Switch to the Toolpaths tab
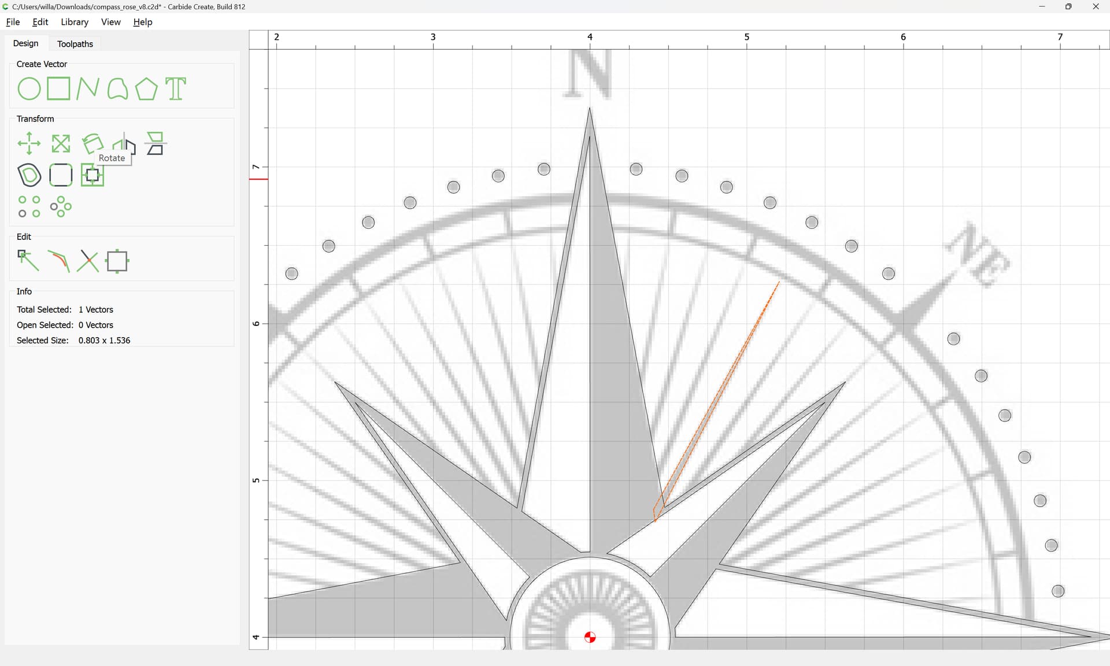The height and width of the screenshot is (666, 1110). [x=75, y=44]
